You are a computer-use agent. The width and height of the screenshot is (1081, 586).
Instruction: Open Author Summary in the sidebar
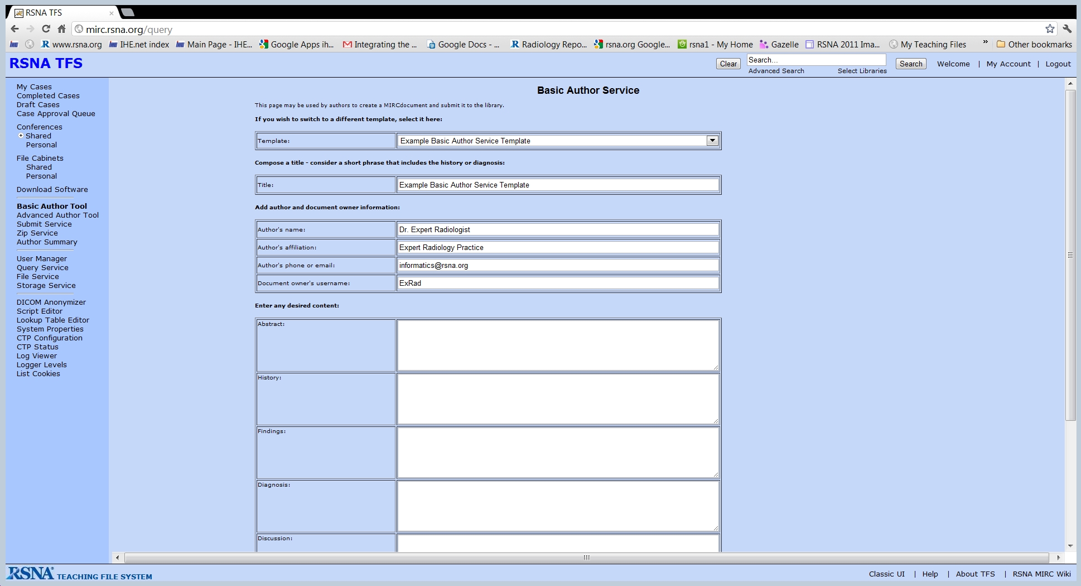click(x=47, y=242)
